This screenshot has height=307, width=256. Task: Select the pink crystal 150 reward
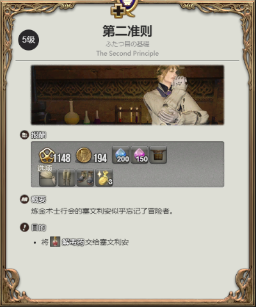[x=140, y=155]
